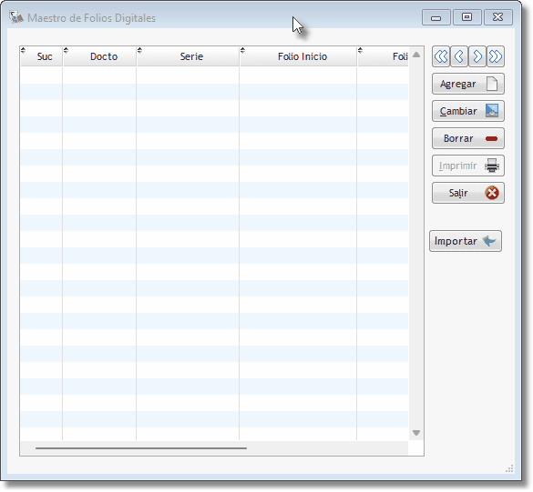Click the sort arrows beside Folio Inicio
This screenshot has height=492, width=533.
(x=242, y=51)
